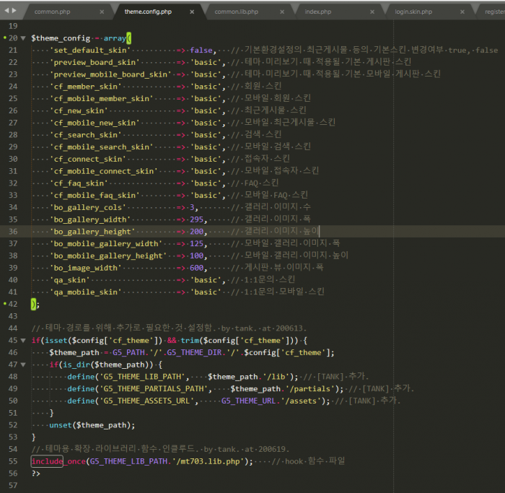Screen dimensions: 505x493
Task: Place cursor on 'bo_gallery_height' key
Action: coord(92,231)
